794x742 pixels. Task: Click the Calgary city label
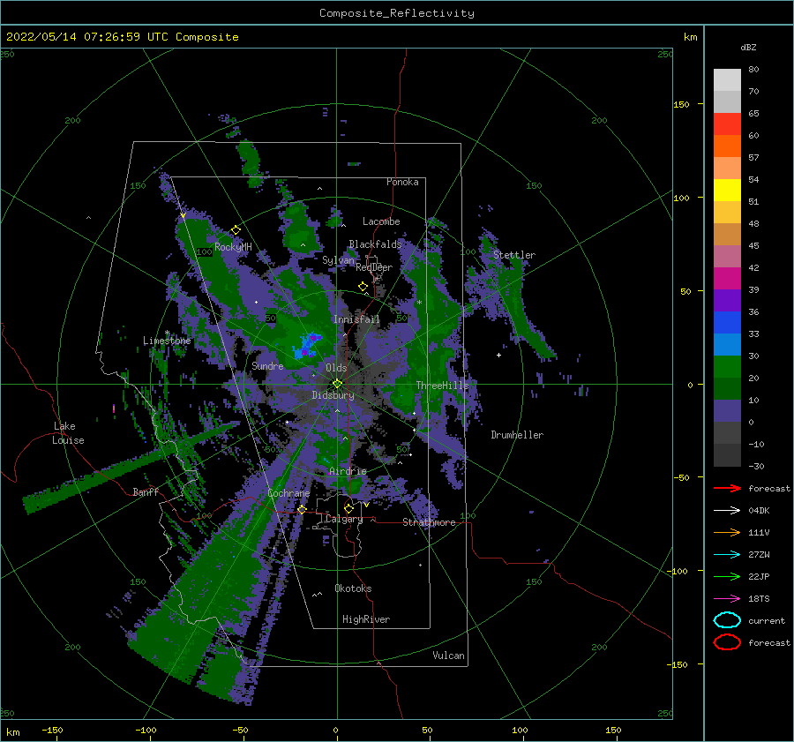(x=344, y=519)
